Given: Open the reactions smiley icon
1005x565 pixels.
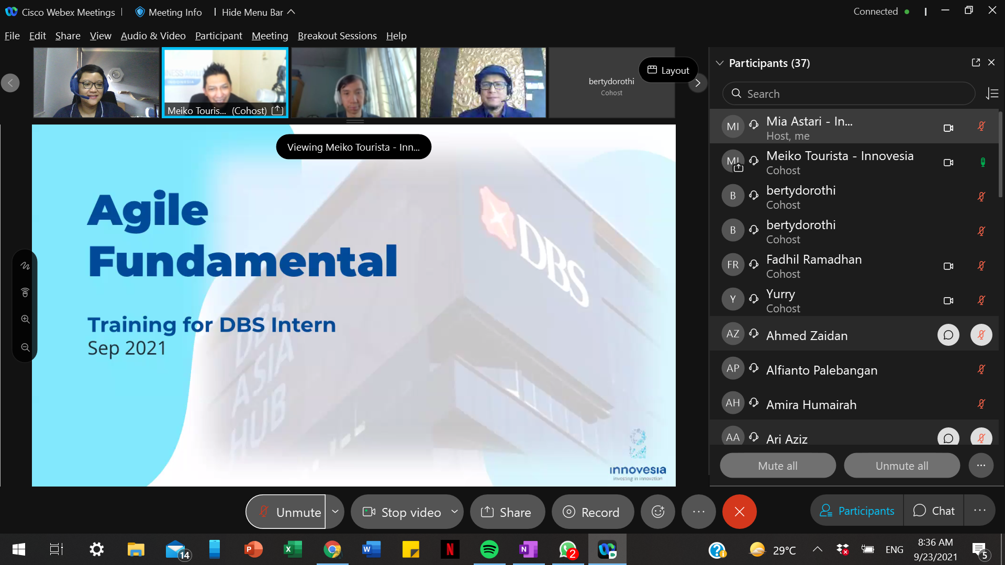Looking at the screenshot, I should [x=658, y=512].
